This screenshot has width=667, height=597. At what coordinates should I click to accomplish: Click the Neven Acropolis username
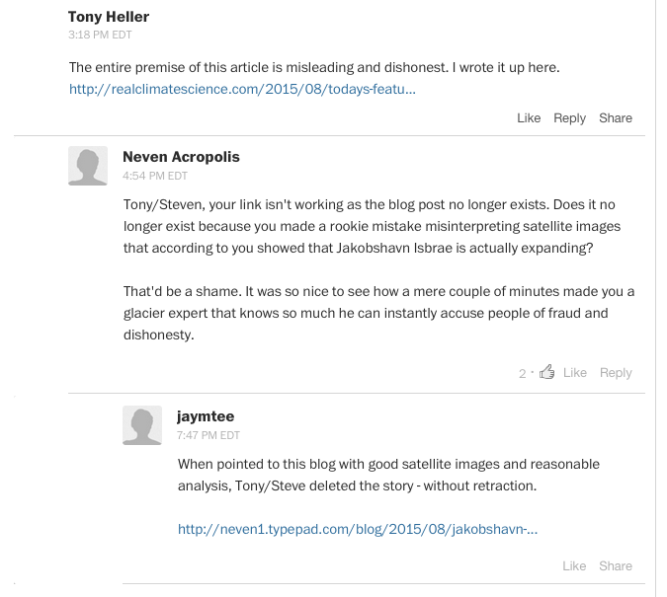[181, 157]
